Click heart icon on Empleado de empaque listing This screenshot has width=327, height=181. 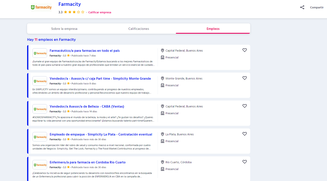[x=244, y=134]
